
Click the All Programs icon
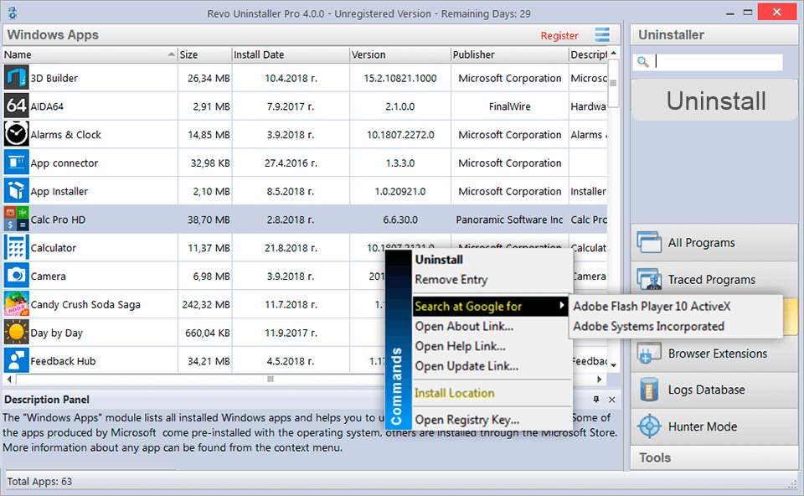click(649, 242)
